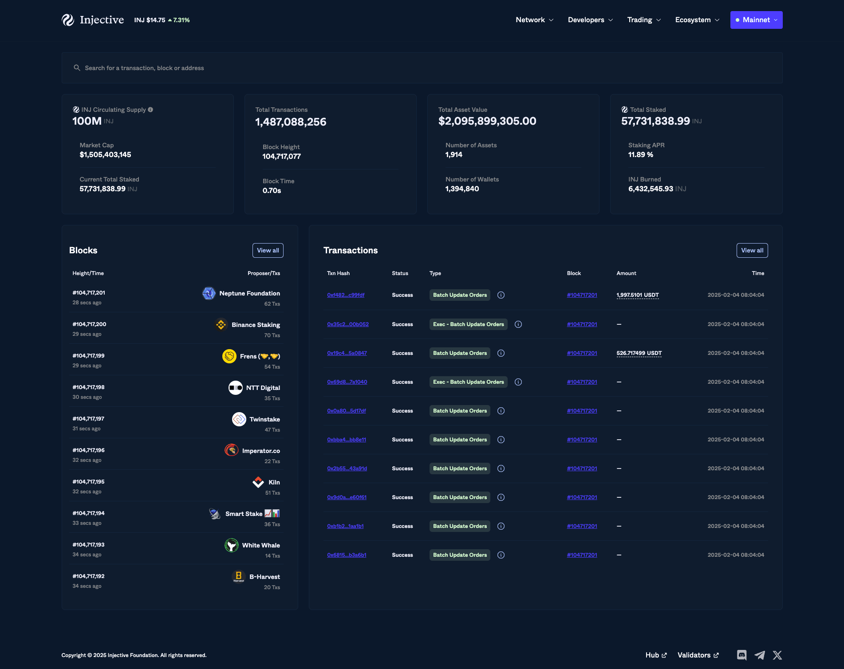Click the Injective wordmark
Viewport: 844px width, 669px height.
(102, 20)
